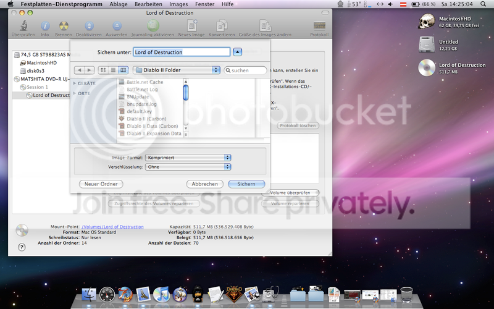Open Finder from the Dock

[x=89, y=295]
